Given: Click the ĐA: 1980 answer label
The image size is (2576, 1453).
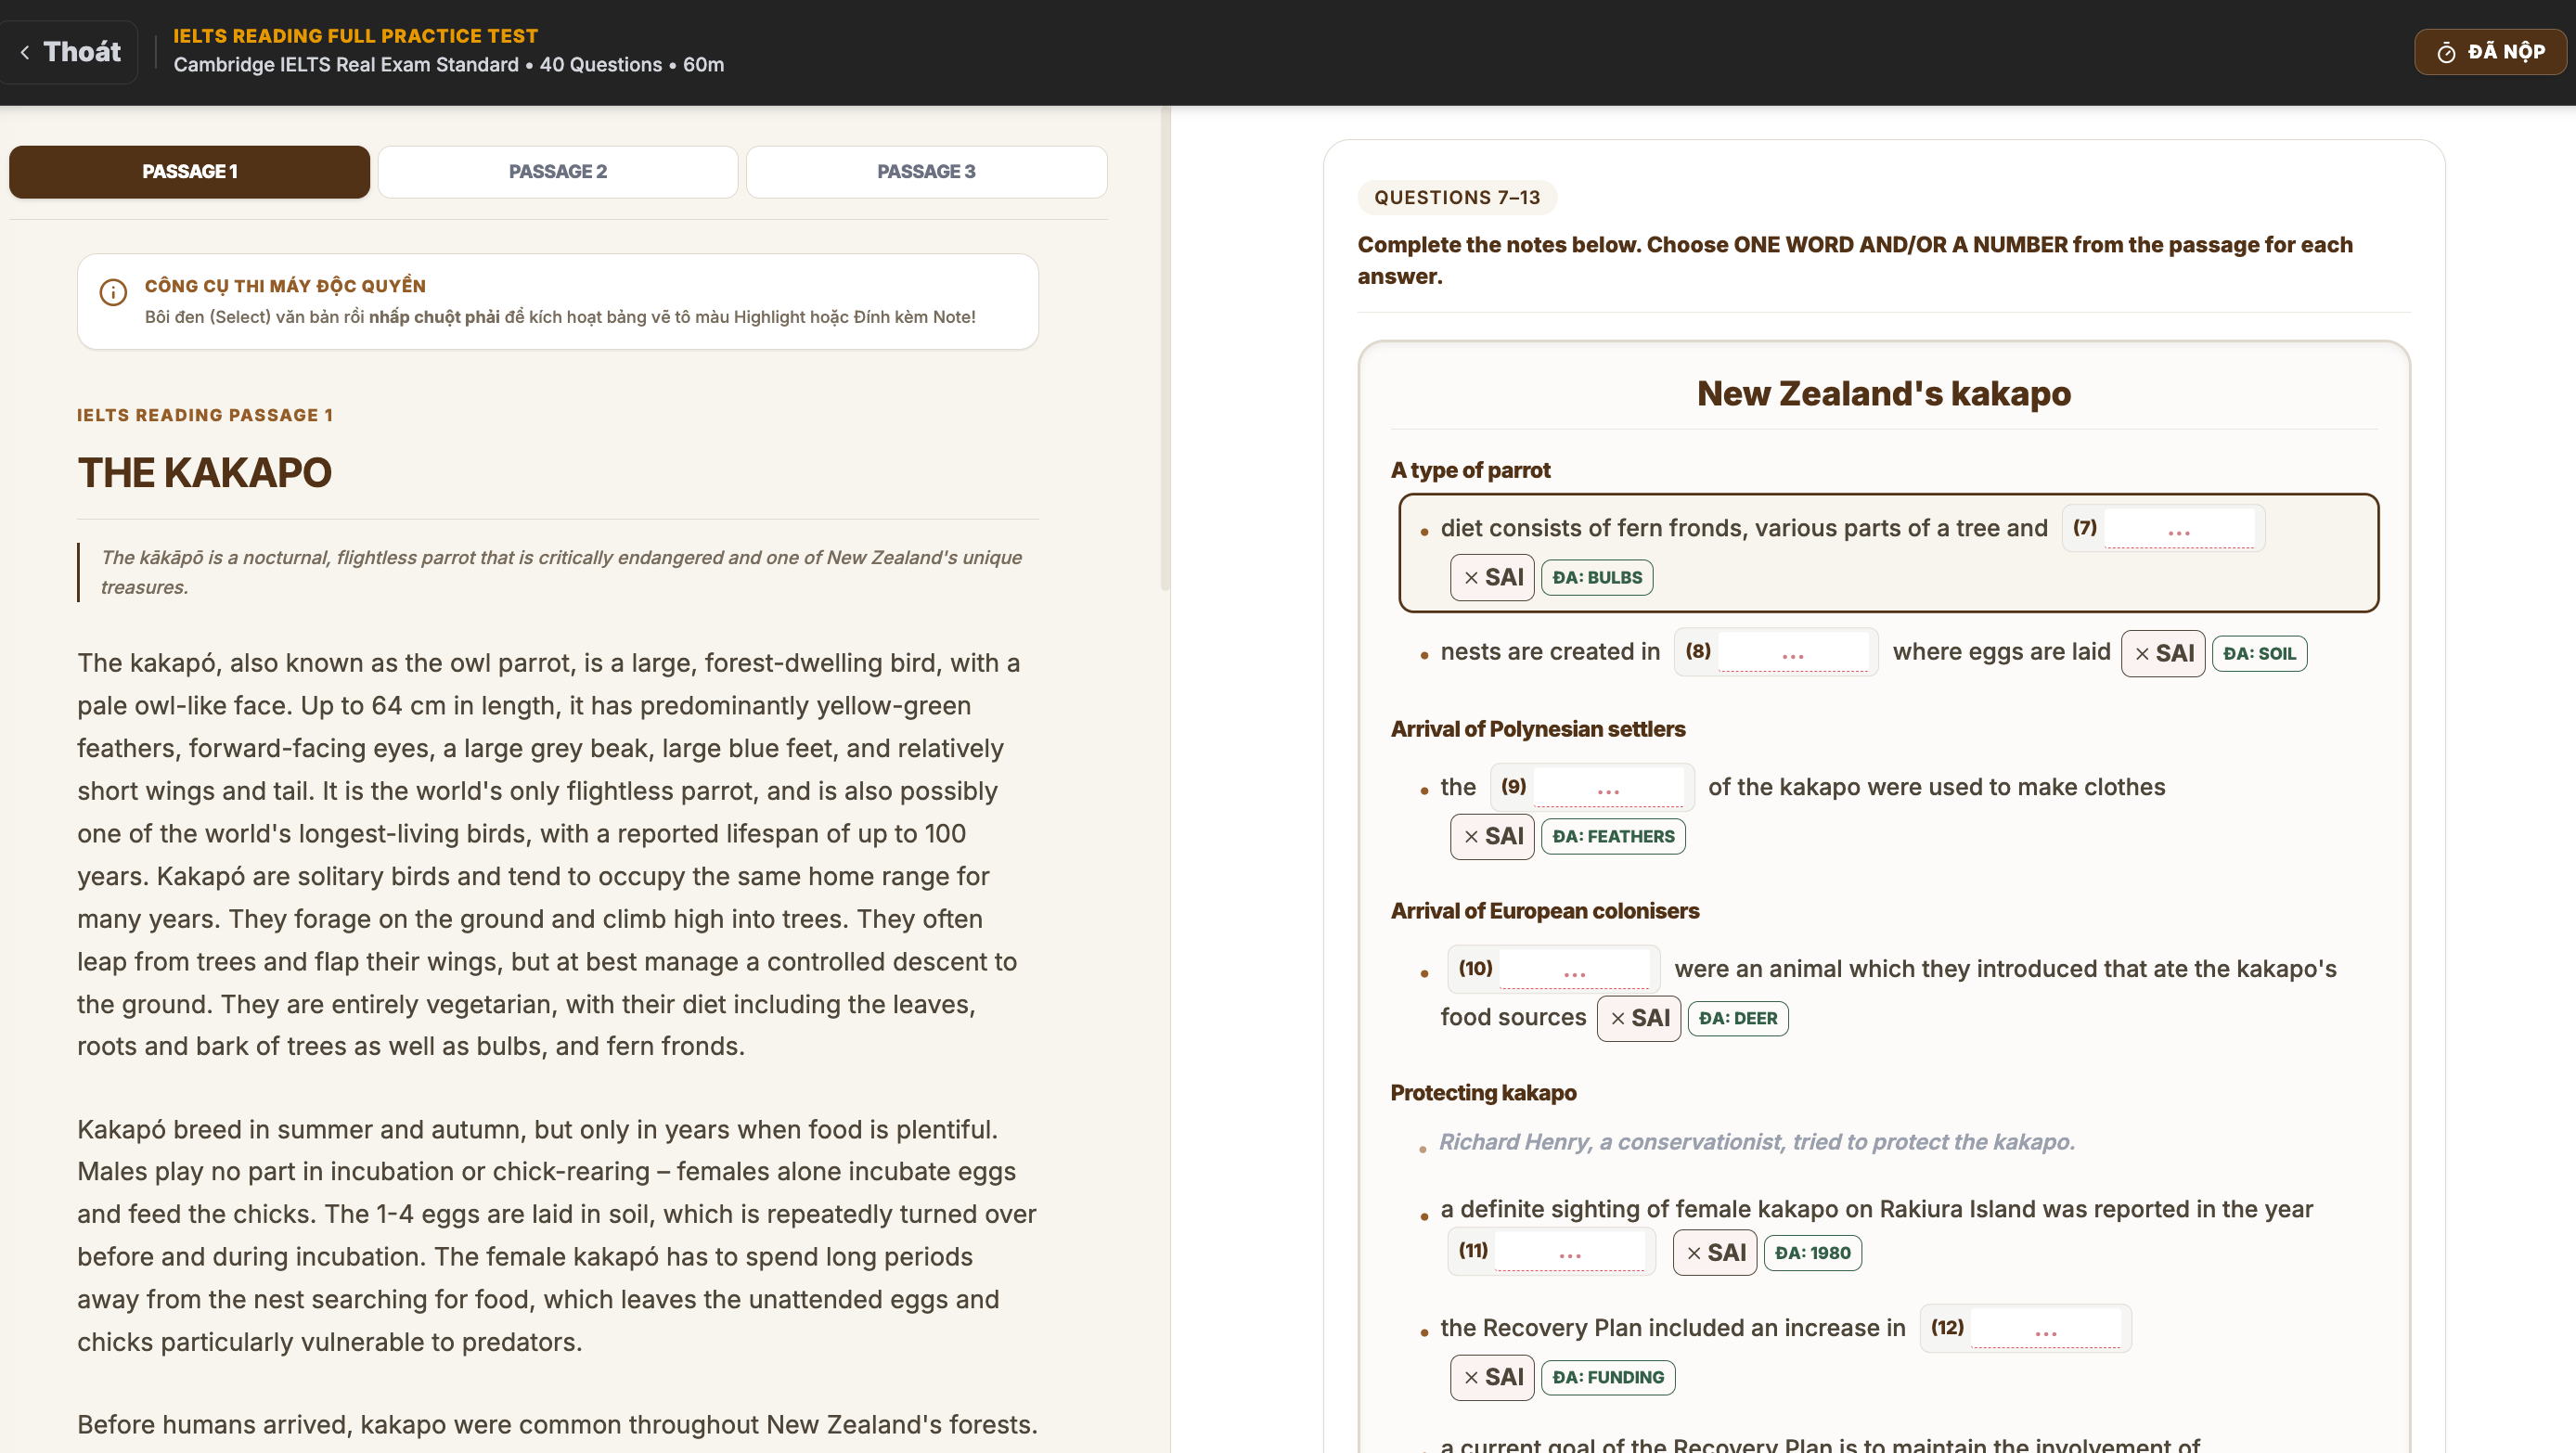Looking at the screenshot, I should click(1812, 1253).
